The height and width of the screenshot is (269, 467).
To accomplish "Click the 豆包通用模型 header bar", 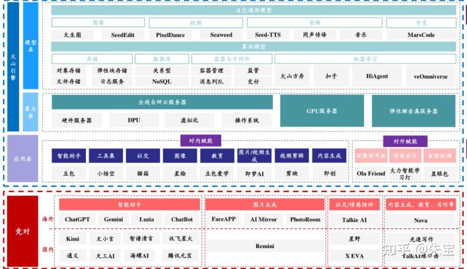I will click(253, 10).
